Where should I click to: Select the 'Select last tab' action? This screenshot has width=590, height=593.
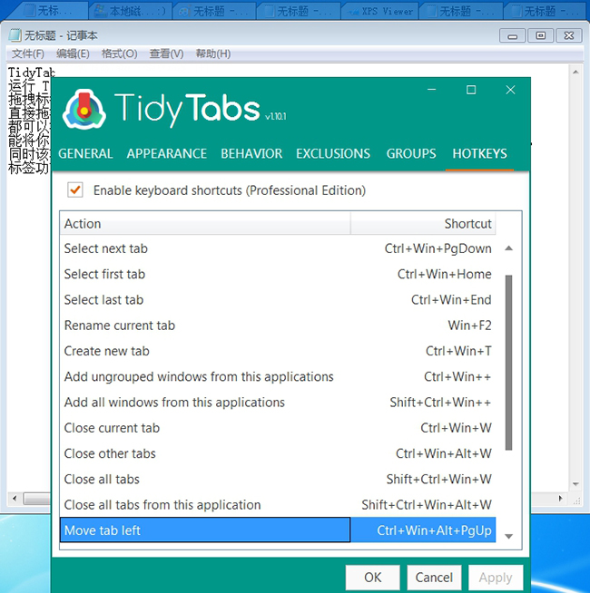point(278,300)
